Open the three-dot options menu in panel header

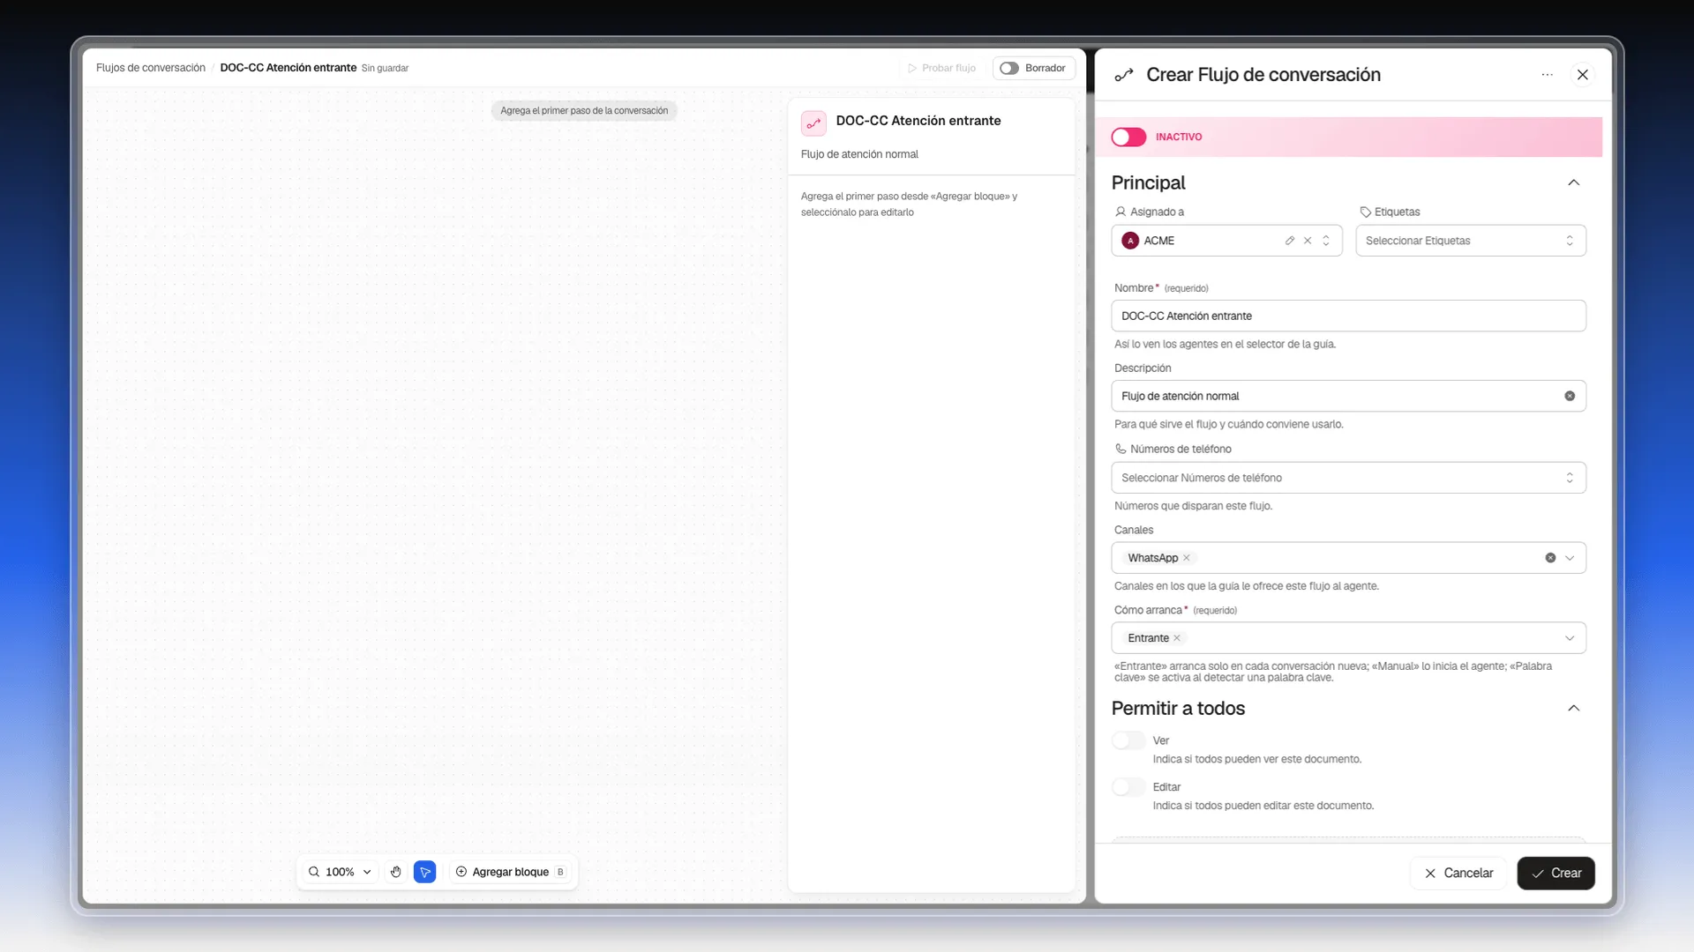point(1547,75)
